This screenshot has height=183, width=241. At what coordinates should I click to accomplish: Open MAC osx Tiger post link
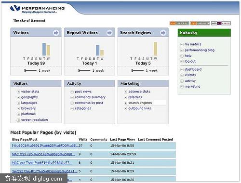pyautogui.click(x=42, y=163)
